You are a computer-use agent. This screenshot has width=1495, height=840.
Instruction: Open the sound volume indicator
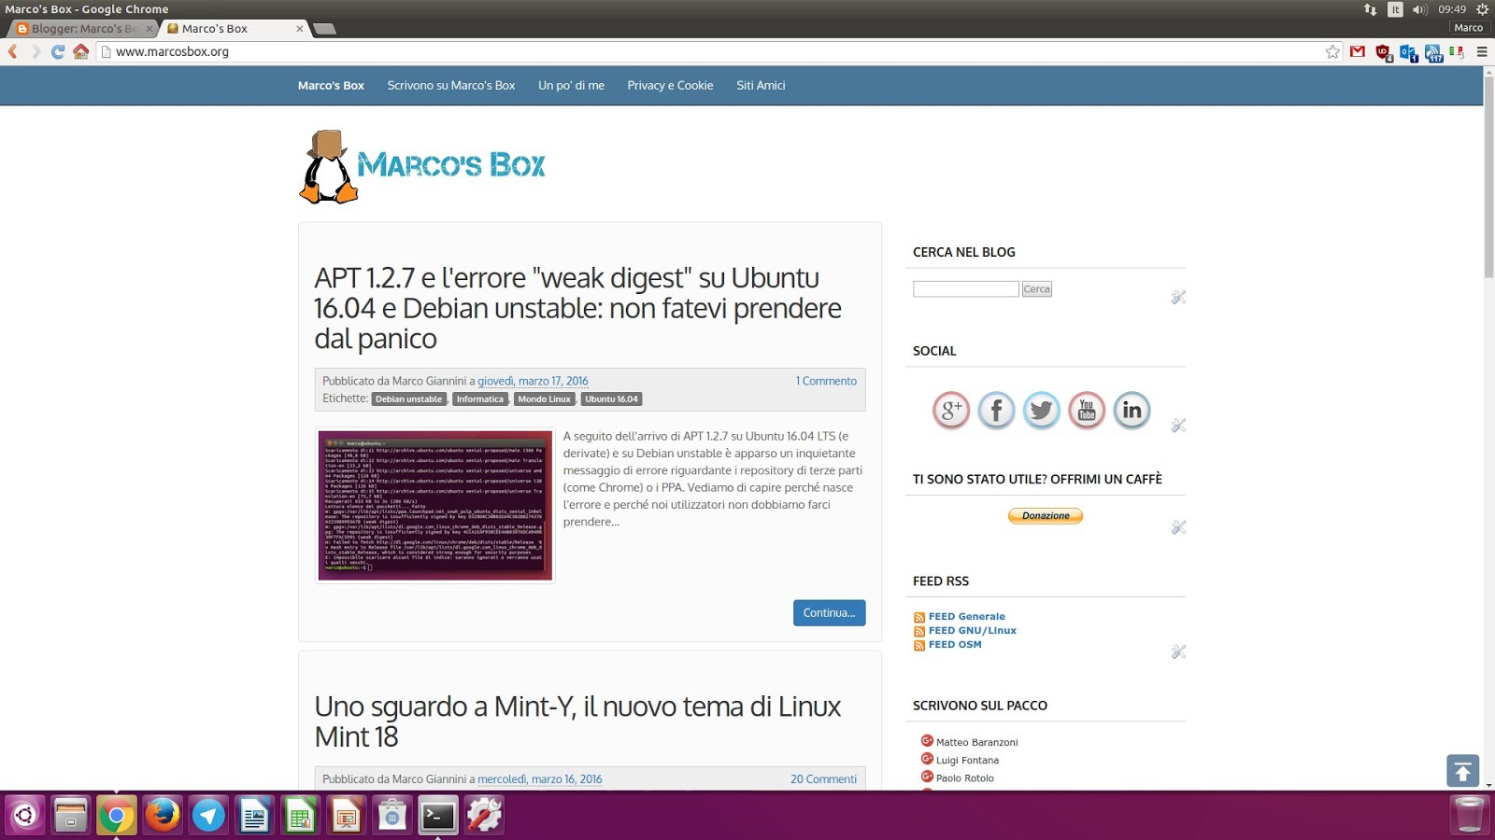click(x=1420, y=9)
